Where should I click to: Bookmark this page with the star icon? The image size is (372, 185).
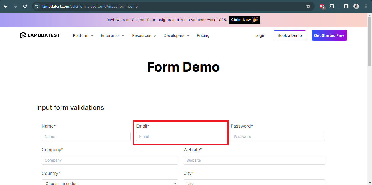pos(308,6)
